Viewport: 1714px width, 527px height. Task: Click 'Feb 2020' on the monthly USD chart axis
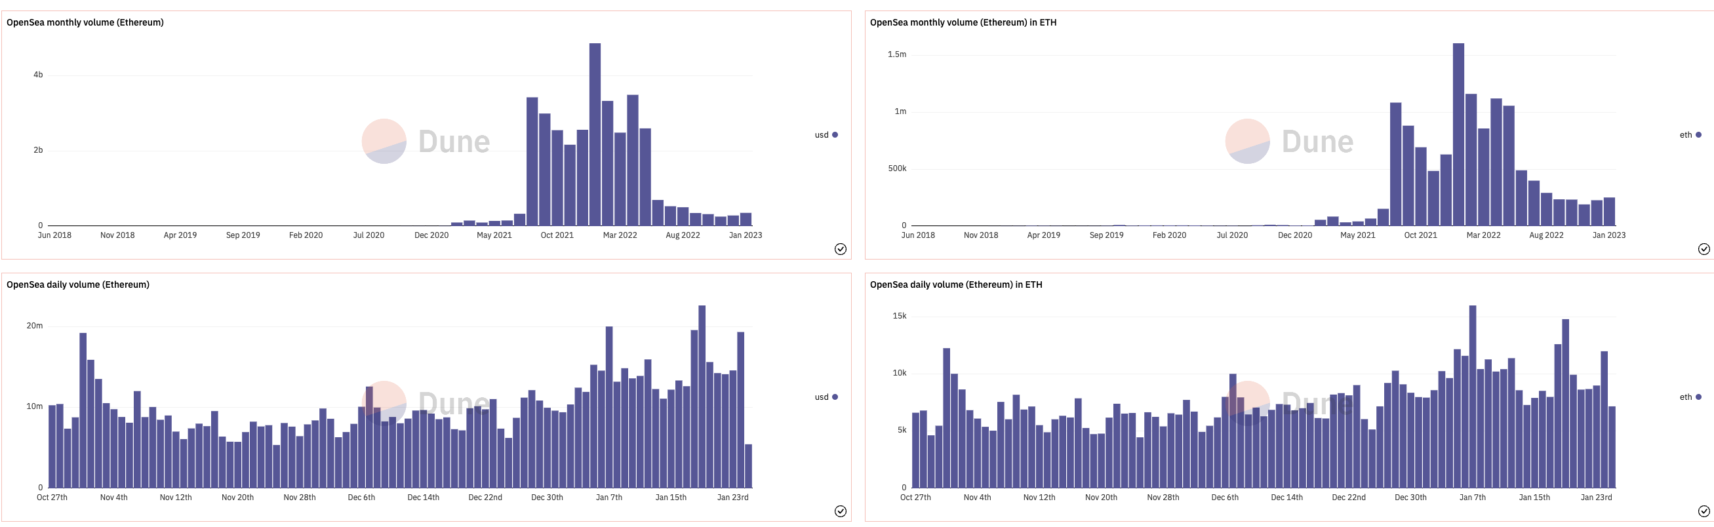[x=306, y=235]
